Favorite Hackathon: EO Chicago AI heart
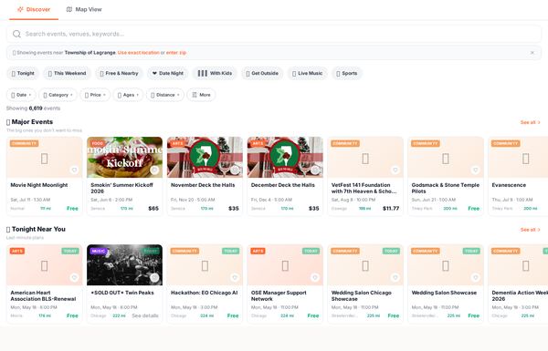The width and height of the screenshot is (548, 351). click(x=235, y=277)
